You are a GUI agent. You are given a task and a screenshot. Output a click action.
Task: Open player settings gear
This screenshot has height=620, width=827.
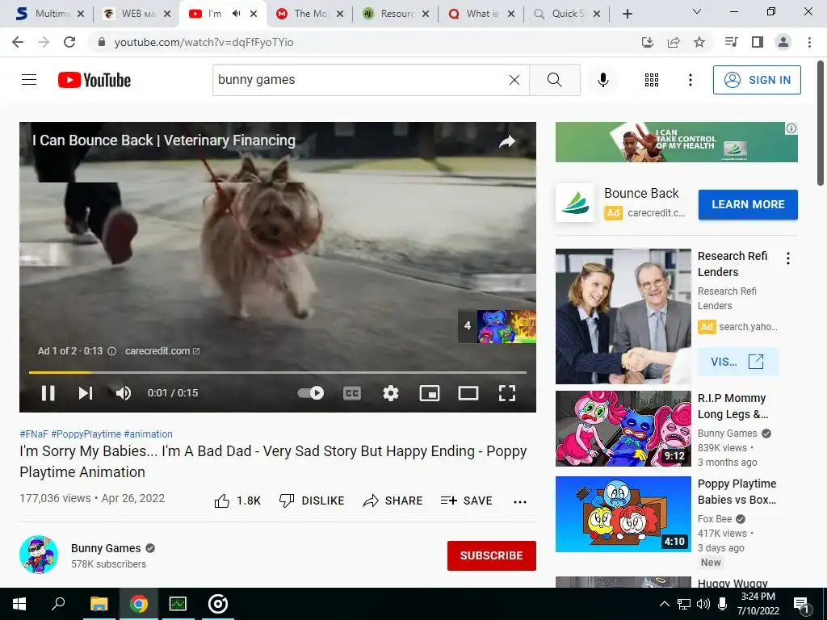point(391,393)
